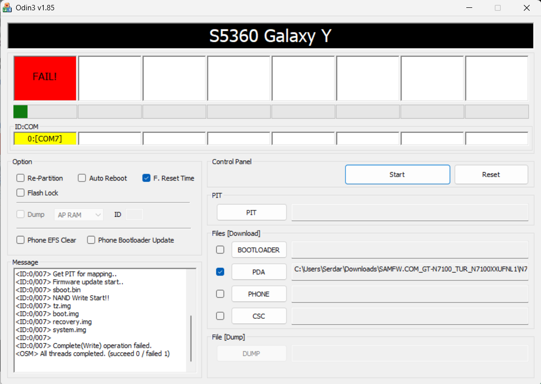Click the File [Dump] path field
541x384 pixels.
tap(410, 354)
